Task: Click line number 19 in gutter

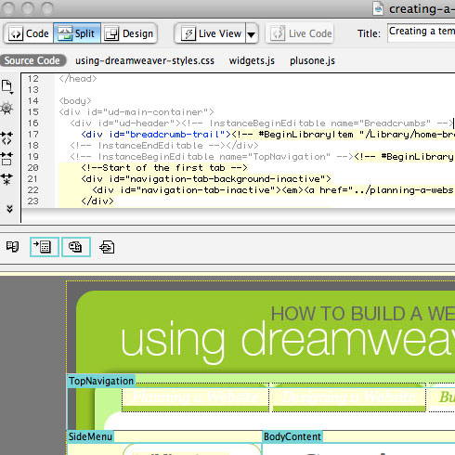Action: pyautogui.click(x=33, y=157)
